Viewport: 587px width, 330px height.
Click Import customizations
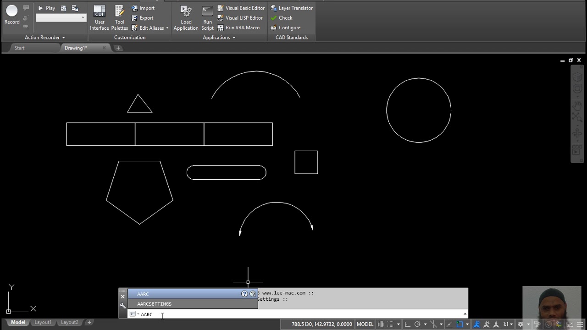click(143, 8)
